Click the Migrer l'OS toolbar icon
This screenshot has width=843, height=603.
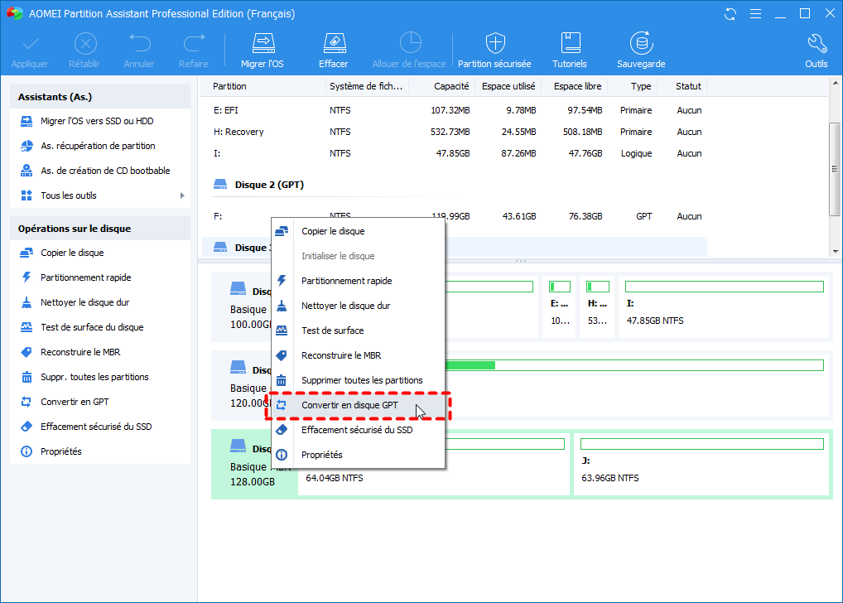(x=263, y=51)
